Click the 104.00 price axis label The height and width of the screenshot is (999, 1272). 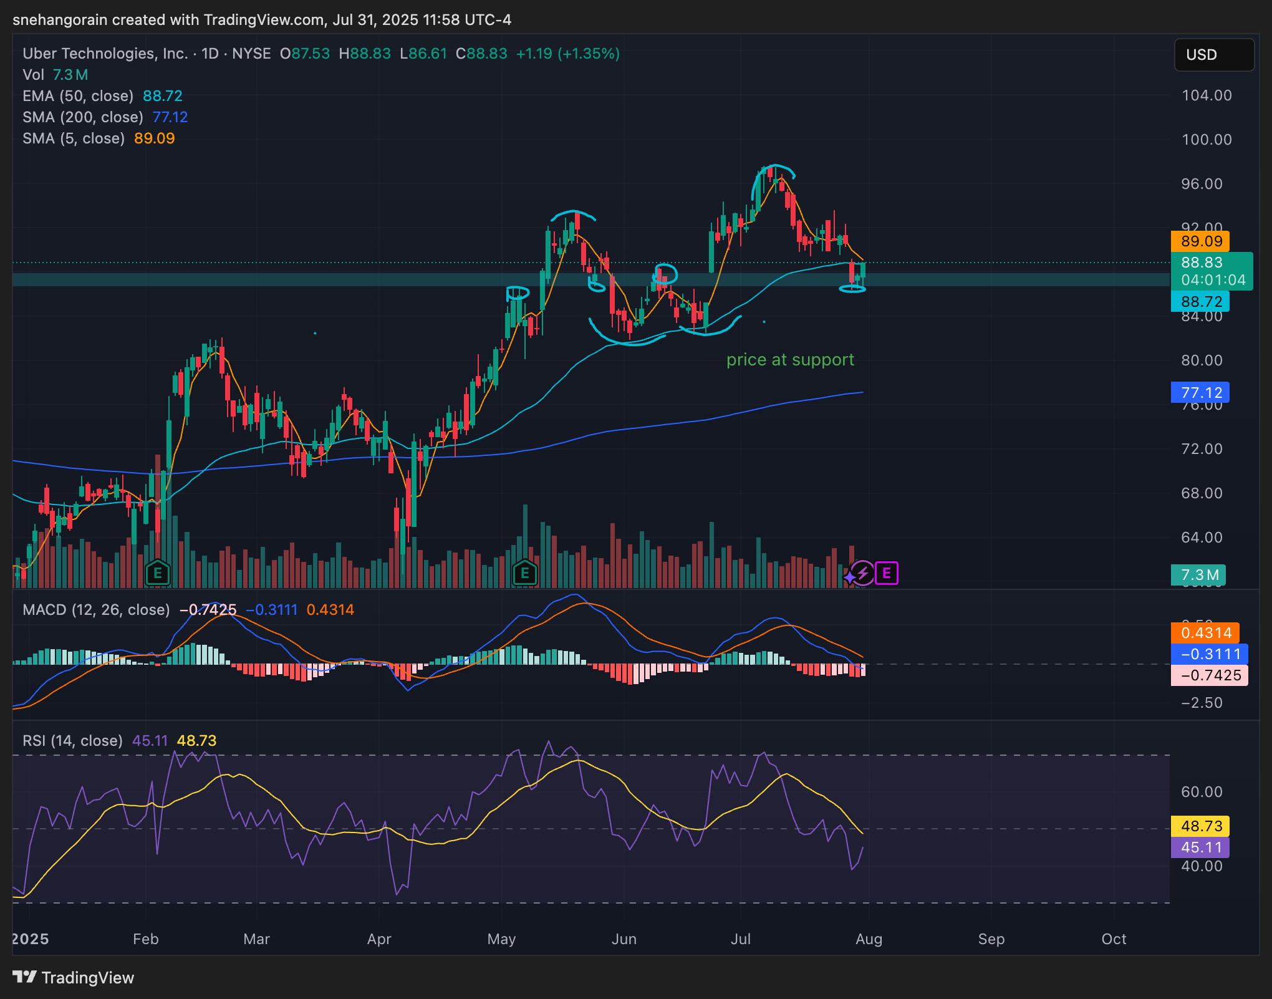coord(1207,95)
